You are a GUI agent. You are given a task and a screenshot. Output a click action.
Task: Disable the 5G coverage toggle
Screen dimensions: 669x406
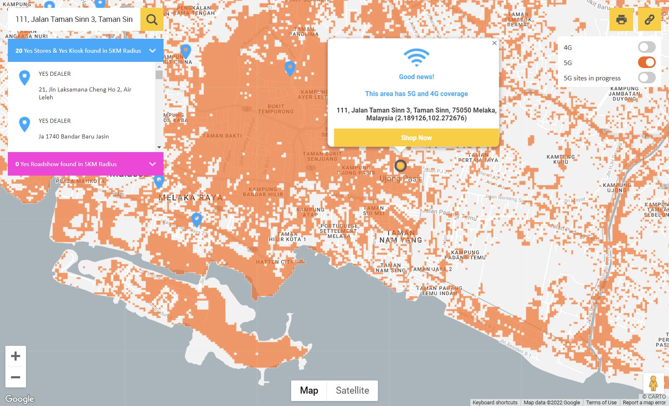(646, 62)
